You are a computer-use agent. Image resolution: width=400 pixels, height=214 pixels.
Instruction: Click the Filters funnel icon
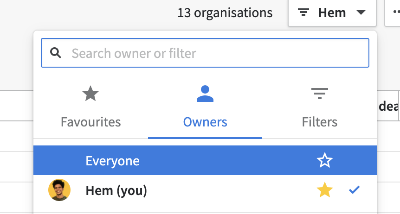tap(320, 93)
